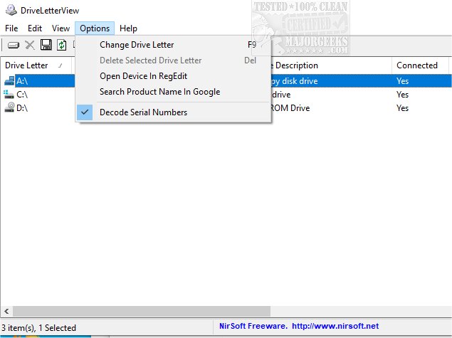Click the Refresh toolbar icon
Image resolution: width=452 pixels, height=338 pixels.
pyautogui.click(x=61, y=45)
